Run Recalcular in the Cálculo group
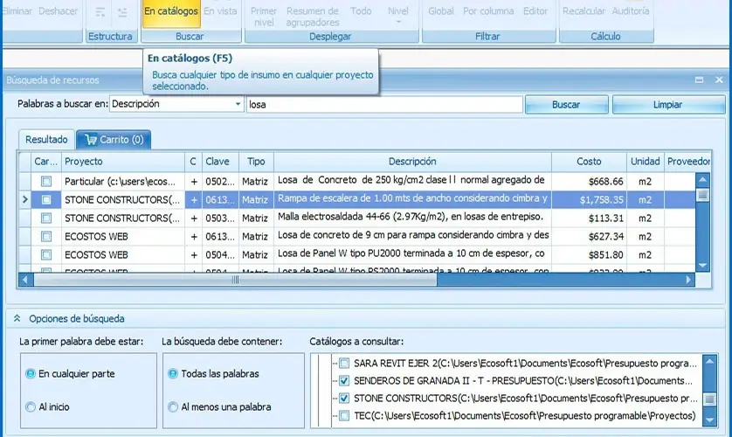732x437 pixels. pos(584,12)
